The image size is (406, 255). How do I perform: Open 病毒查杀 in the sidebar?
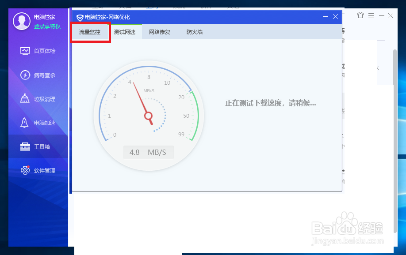pyautogui.click(x=38, y=75)
